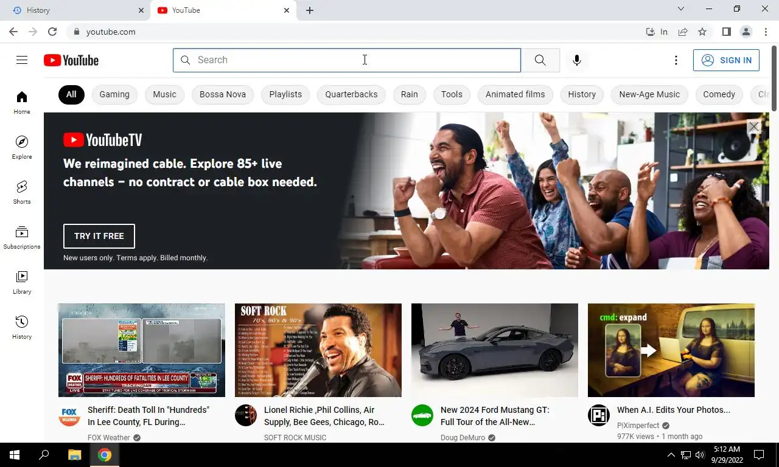Open Library in sidebar
The image size is (779, 467).
pyautogui.click(x=22, y=282)
